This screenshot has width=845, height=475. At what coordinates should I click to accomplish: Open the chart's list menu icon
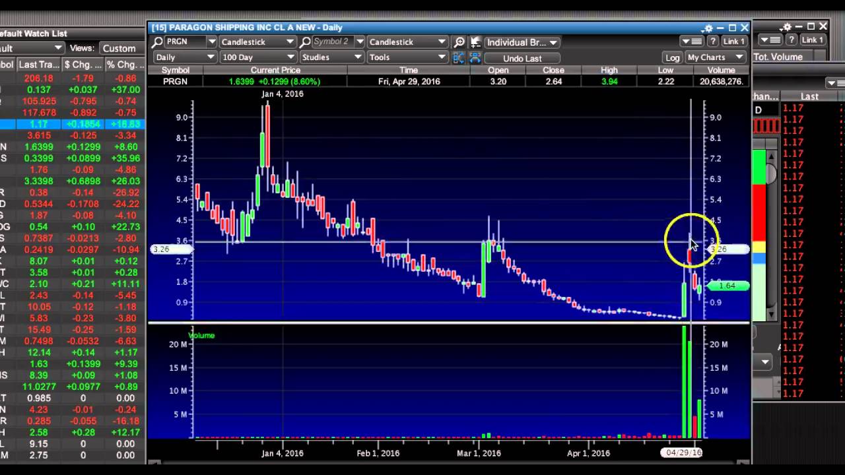[693, 42]
